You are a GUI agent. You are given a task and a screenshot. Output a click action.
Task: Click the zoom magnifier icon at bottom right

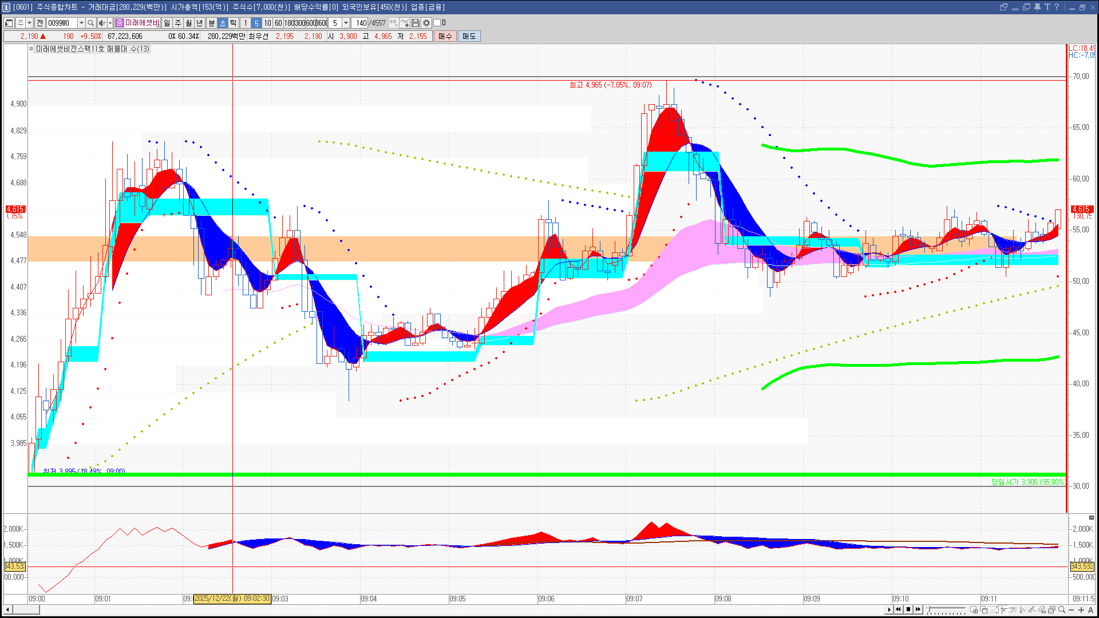[x=1062, y=610]
